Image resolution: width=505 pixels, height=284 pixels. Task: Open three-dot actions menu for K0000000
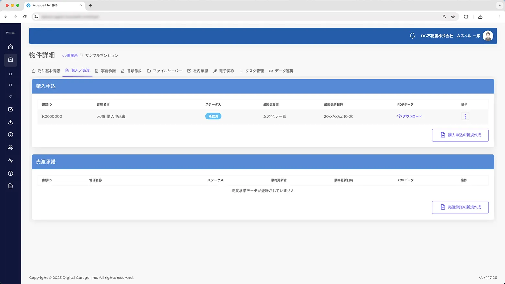[465, 116]
